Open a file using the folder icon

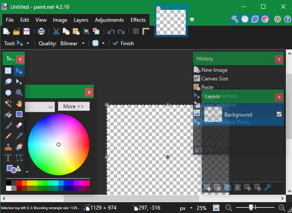[17, 31]
